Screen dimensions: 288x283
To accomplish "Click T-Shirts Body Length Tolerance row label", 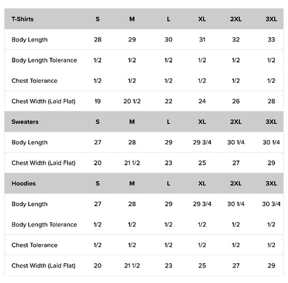I will (44, 60).
